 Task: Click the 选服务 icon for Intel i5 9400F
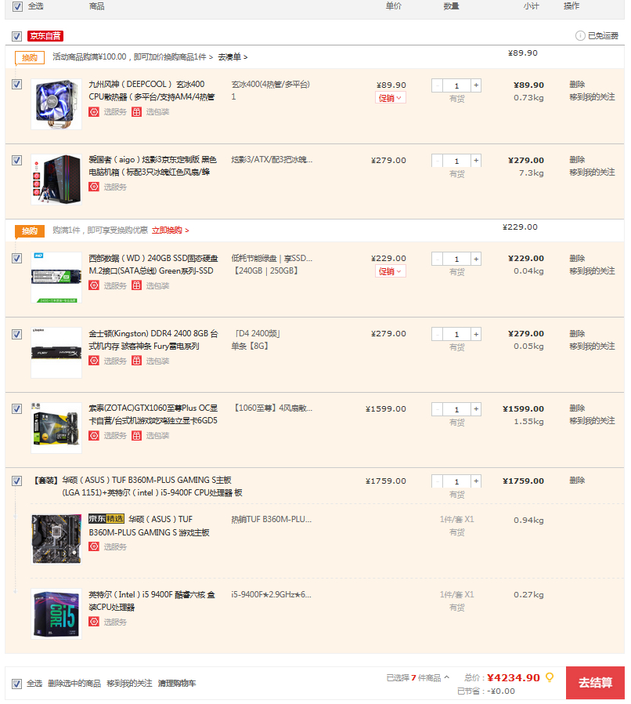[94, 622]
